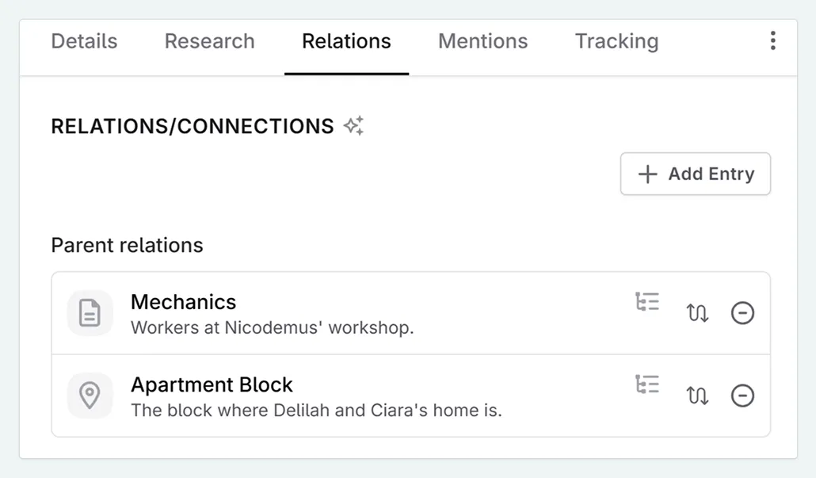Click the location pin icon for Apartment Block
Screen dimensions: 816x478
(90, 396)
